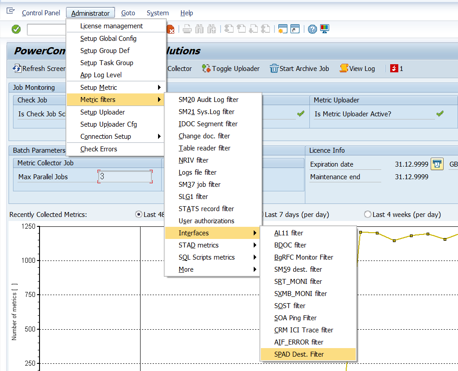Click the Help question mark icon
458x371 pixels.
[x=313, y=29]
